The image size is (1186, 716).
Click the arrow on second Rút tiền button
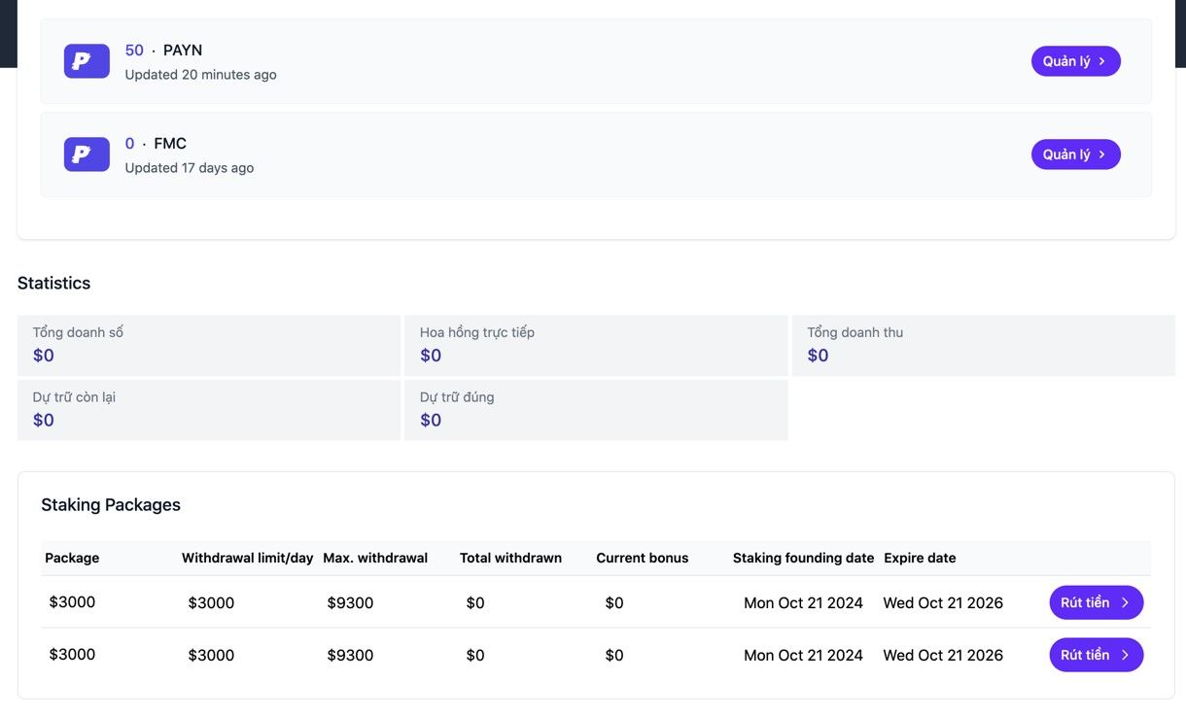1125,655
